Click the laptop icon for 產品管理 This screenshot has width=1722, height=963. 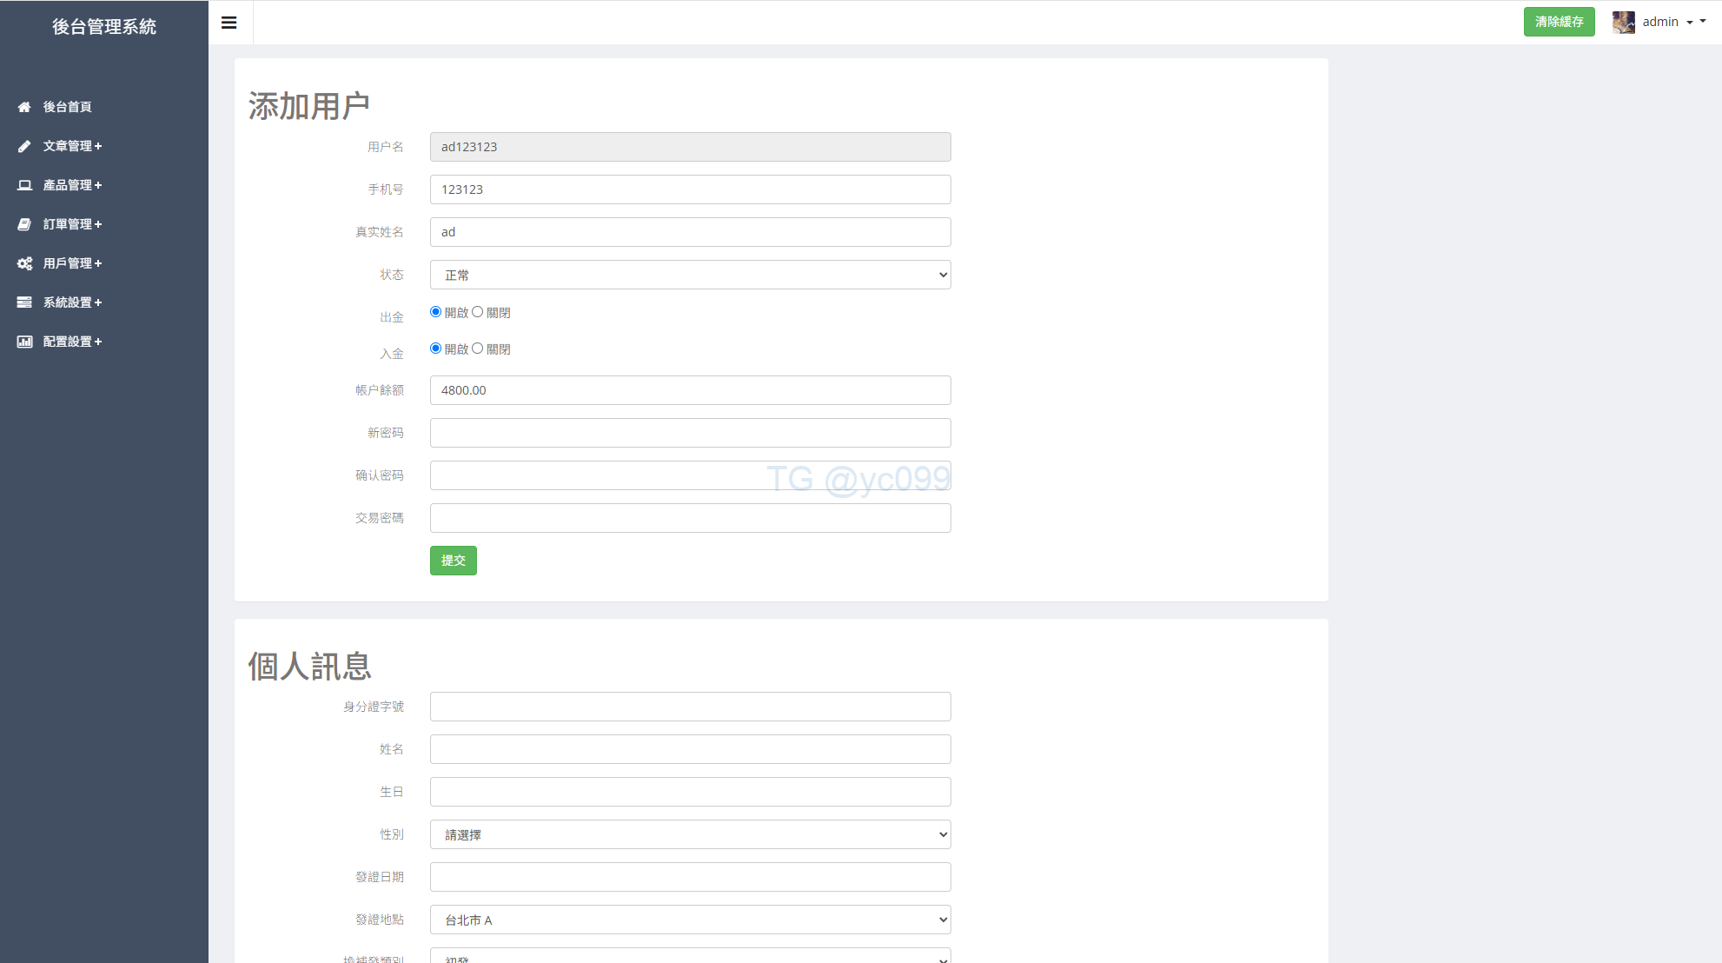click(x=24, y=185)
